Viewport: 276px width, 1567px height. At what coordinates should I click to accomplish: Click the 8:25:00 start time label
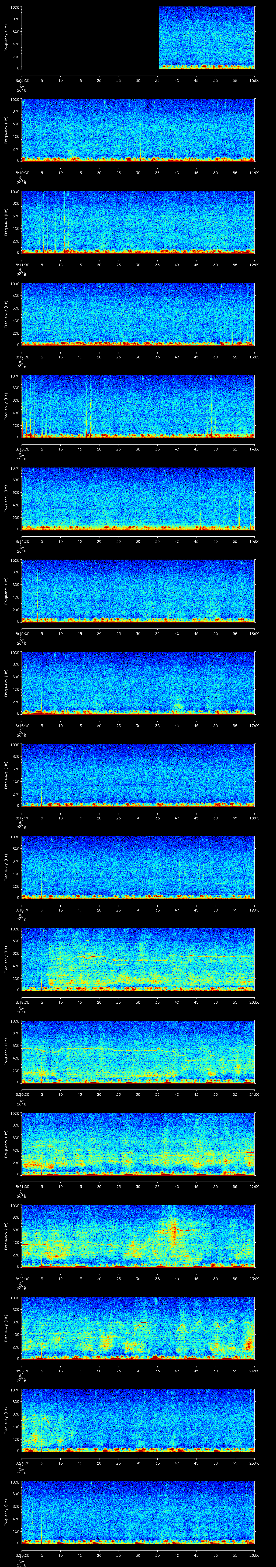[22, 1555]
